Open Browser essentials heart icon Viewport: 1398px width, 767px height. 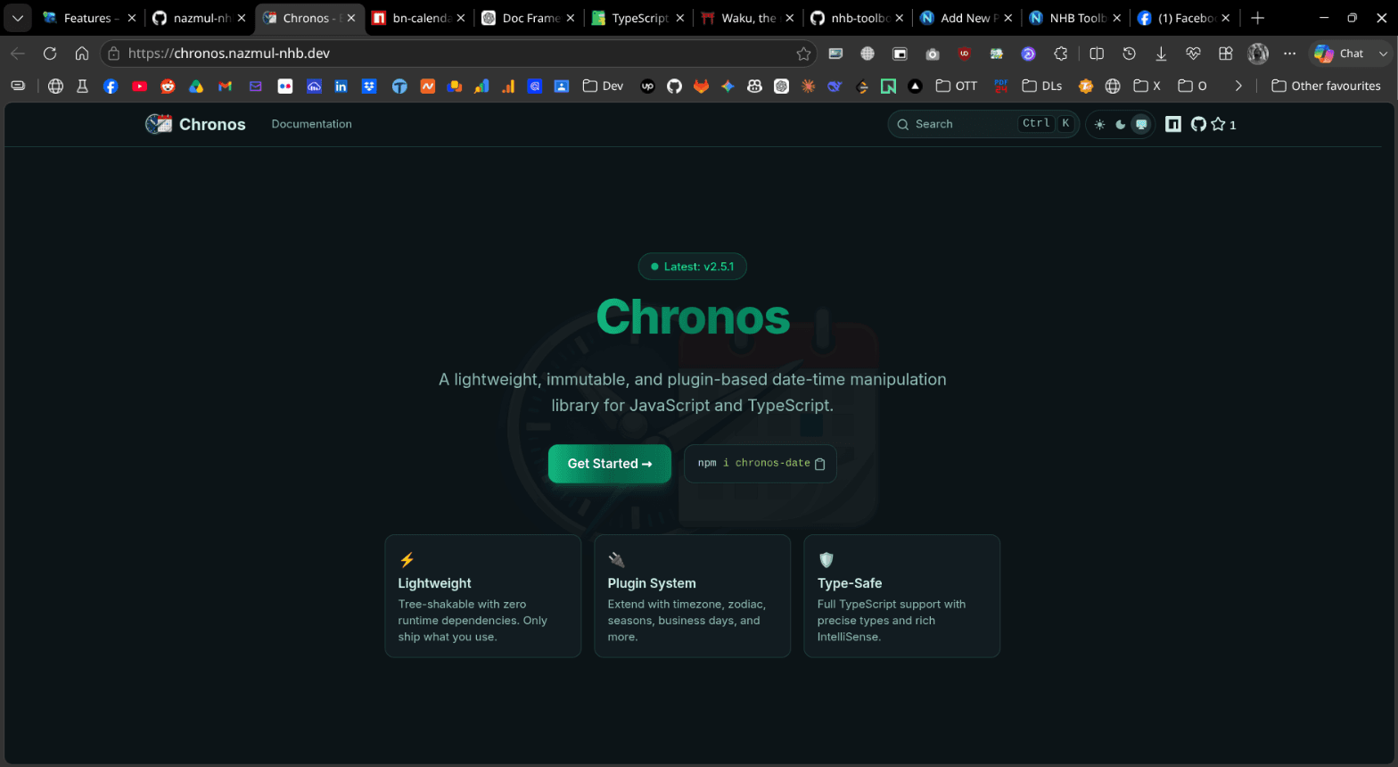[x=1193, y=54]
